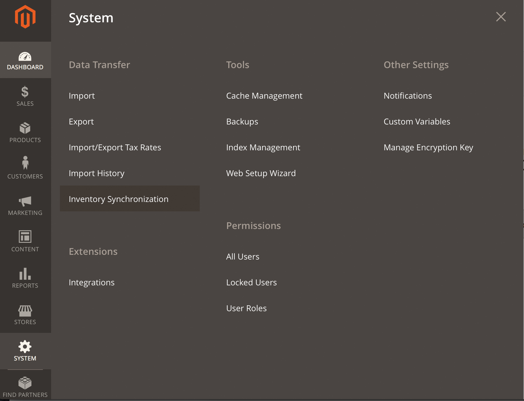Viewport: 524px width, 401px height.
Task: Open Manage Encryption Key
Action: tap(429, 147)
